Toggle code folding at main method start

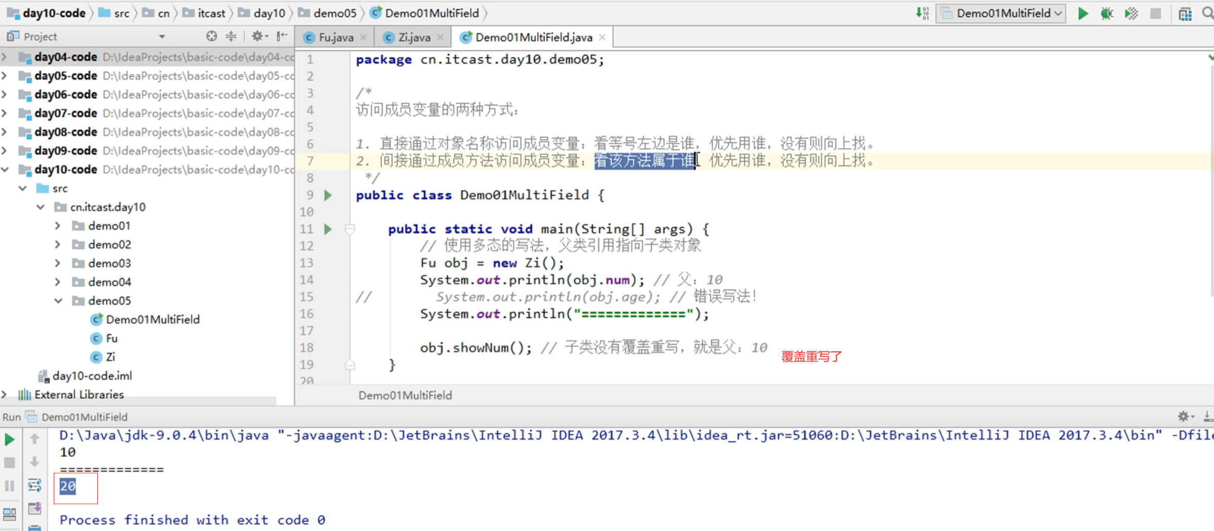(x=349, y=229)
